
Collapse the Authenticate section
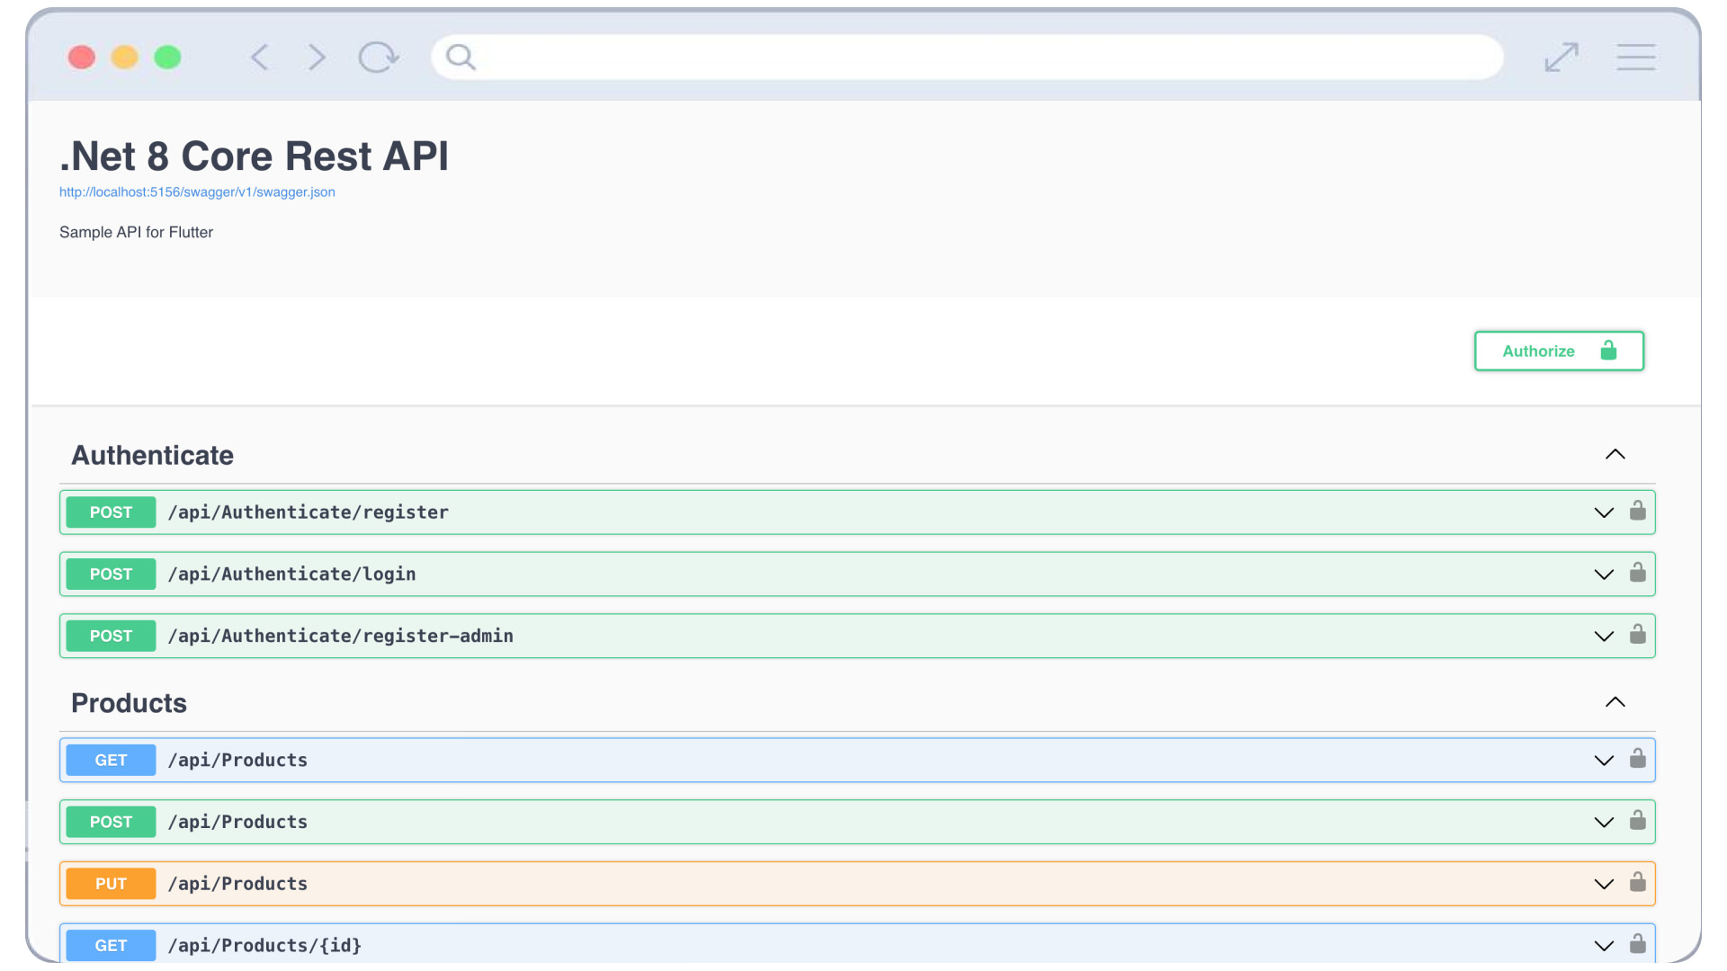(1615, 455)
